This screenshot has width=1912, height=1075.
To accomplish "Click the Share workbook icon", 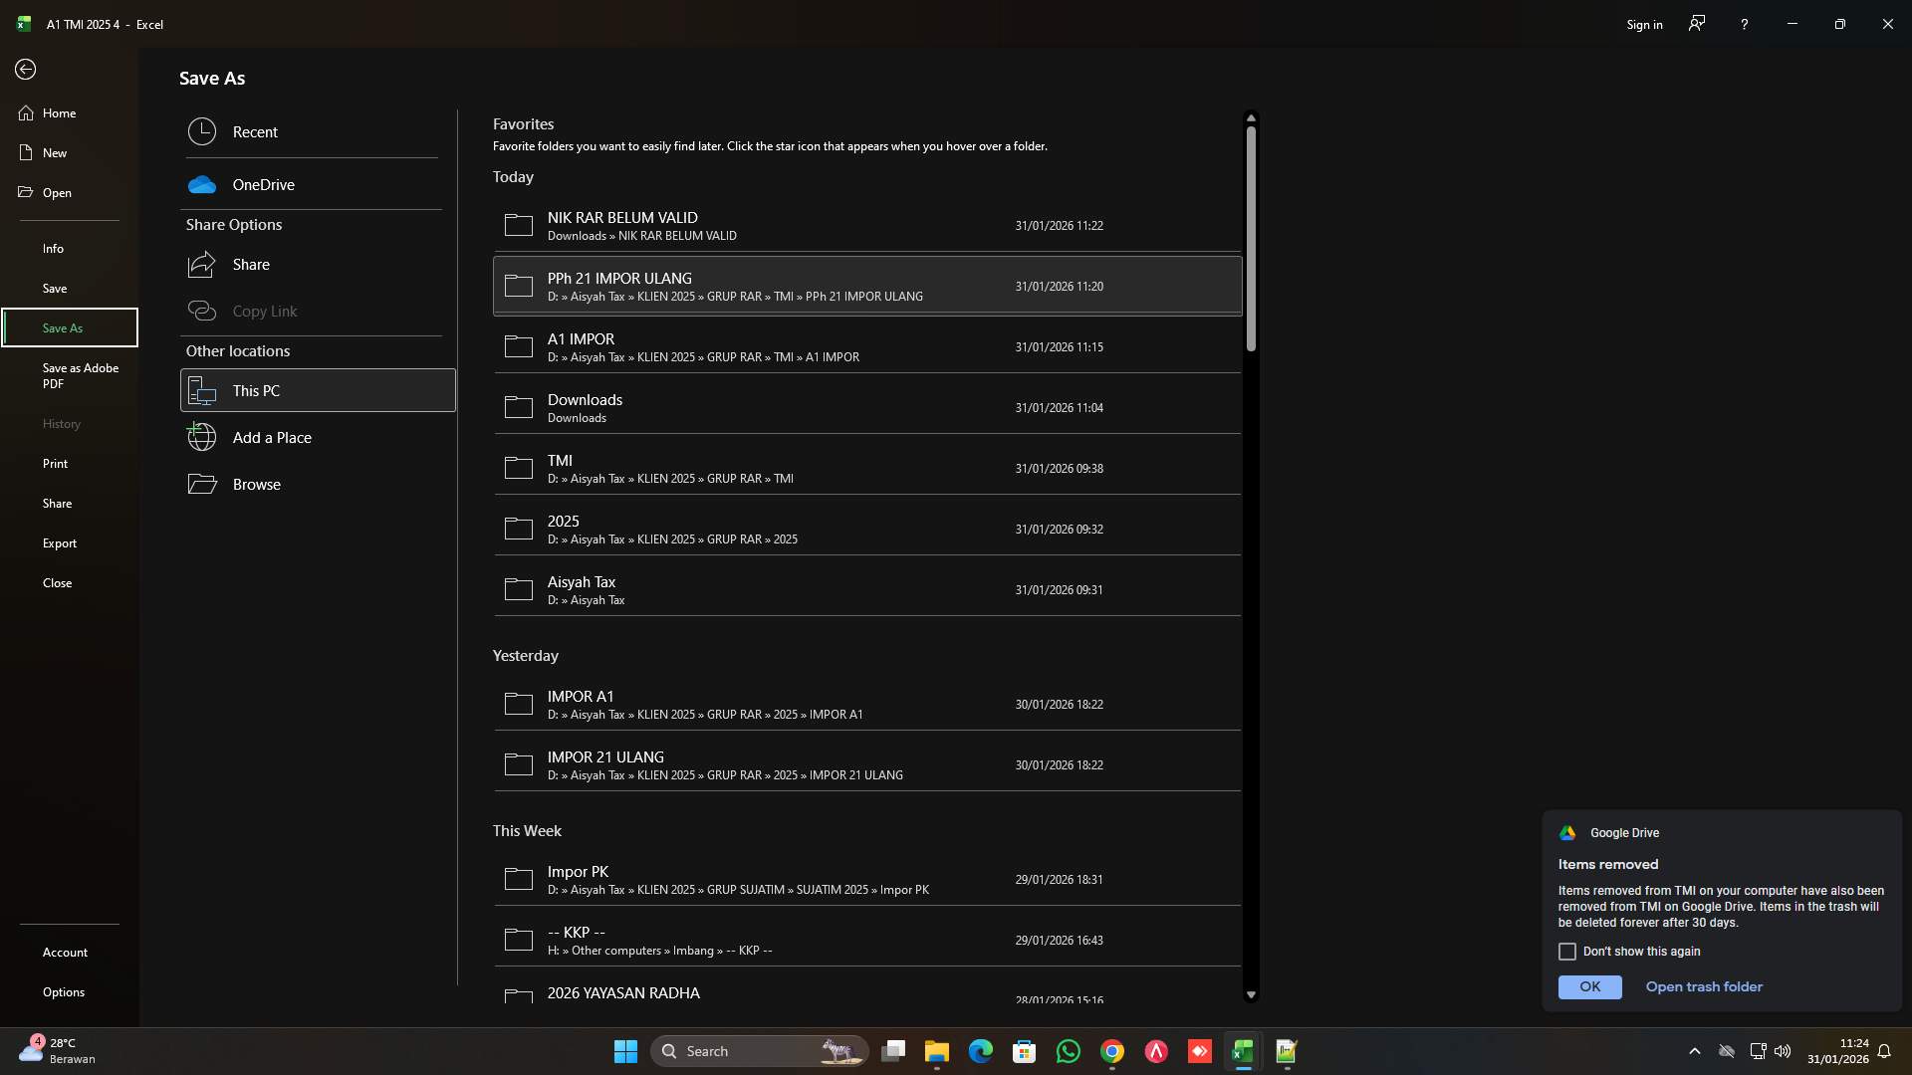I will (x=202, y=264).
